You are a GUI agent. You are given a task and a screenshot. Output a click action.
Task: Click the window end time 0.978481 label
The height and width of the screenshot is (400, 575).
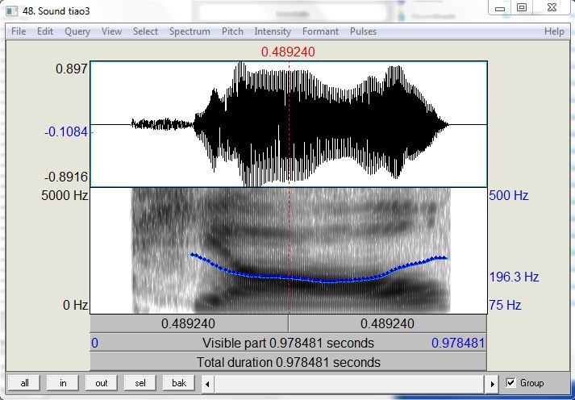[458, 344]
